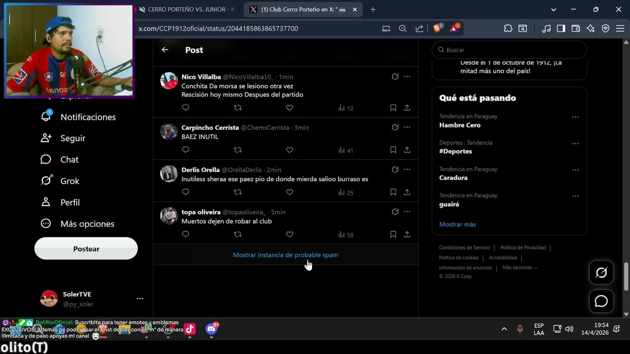Open Política de Privacidad link
This screenshot has width=630, height=354.
pos(523,248)
